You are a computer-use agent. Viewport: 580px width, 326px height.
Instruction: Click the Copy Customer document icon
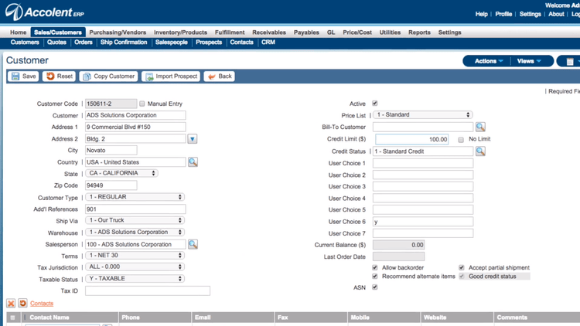point(87,76)
